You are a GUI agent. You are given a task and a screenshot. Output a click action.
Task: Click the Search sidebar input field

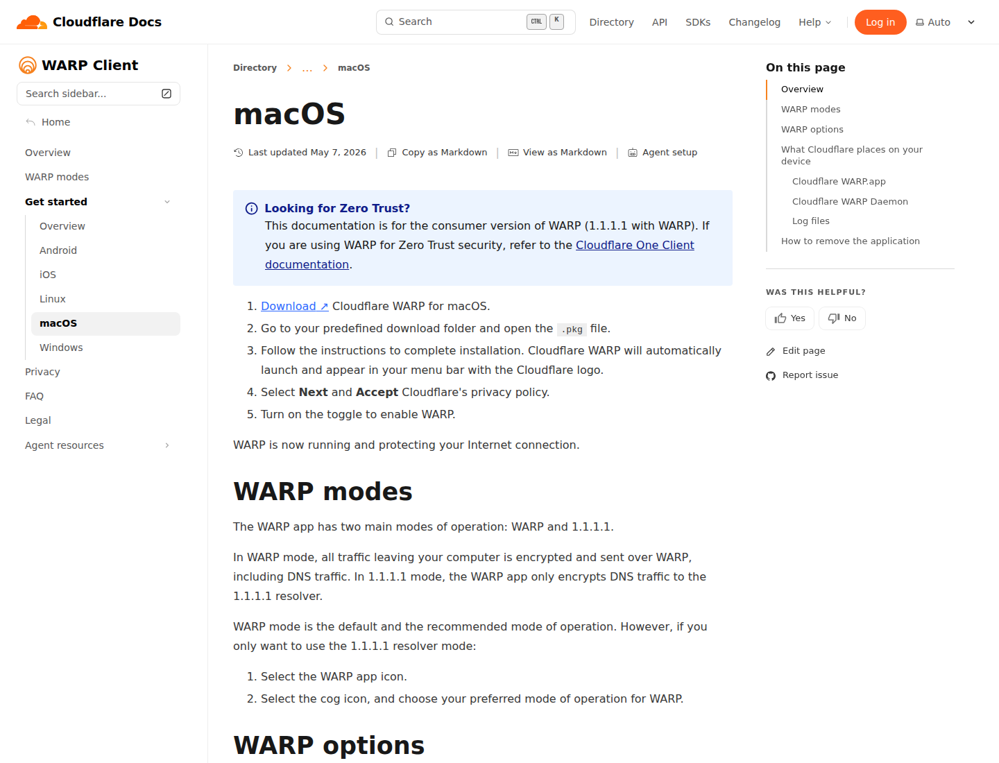click(x=99, y=94)
